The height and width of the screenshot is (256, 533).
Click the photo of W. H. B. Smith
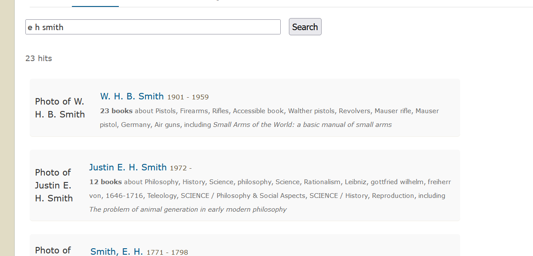[59, 108]
